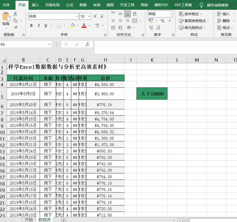Select the Cut scissors icon
This screenshot has height=222, width=237.
15,14
